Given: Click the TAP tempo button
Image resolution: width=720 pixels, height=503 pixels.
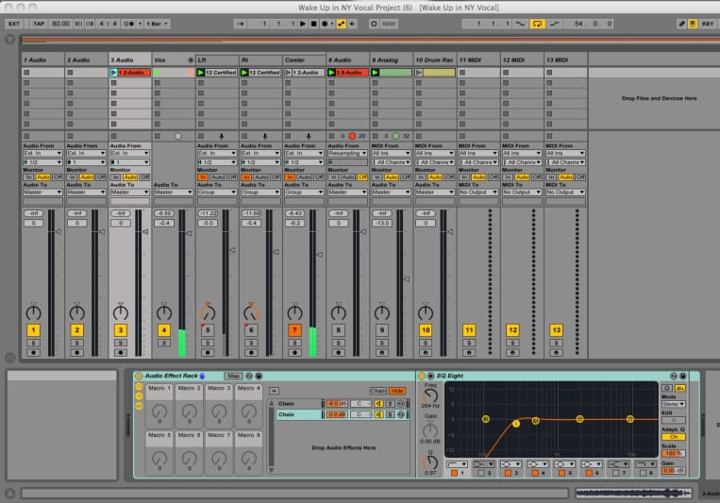Looking at the screenshot, I should (39, 24).
